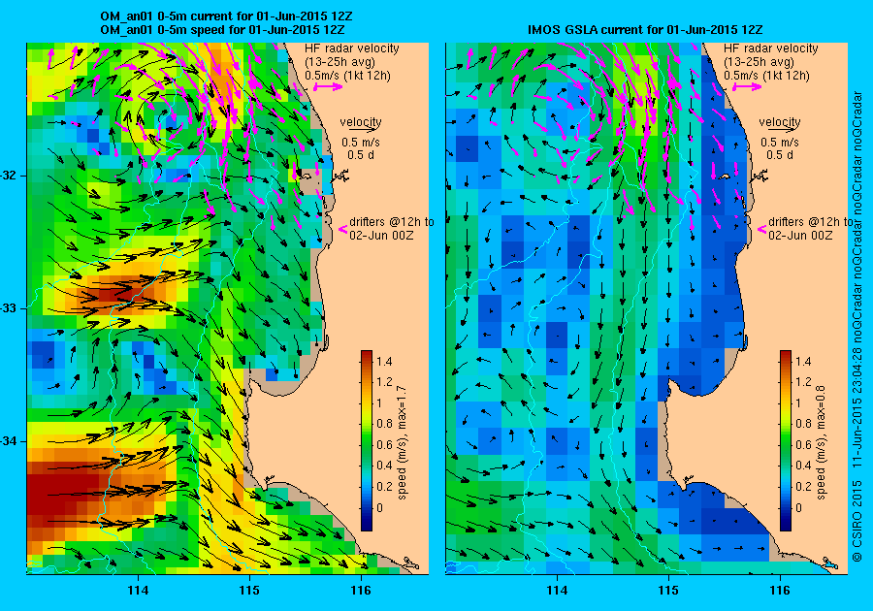The height and width of the screenshot is (611, 873).
Task: Click the 1.2 tick on right color bar
Action: click(x=803, y=382)
